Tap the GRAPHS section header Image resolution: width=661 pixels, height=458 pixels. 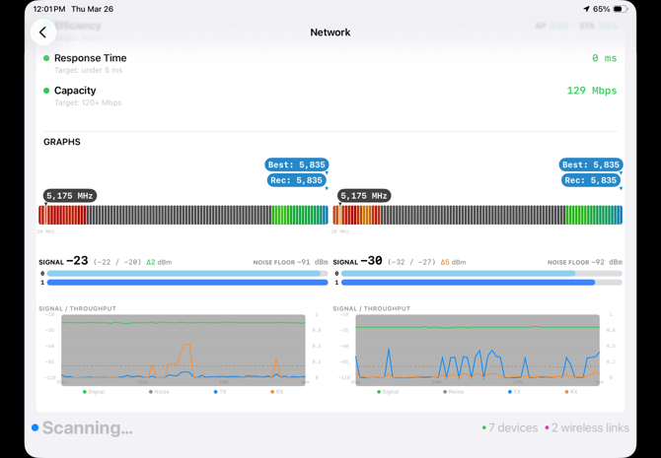[x=62, y=142]
